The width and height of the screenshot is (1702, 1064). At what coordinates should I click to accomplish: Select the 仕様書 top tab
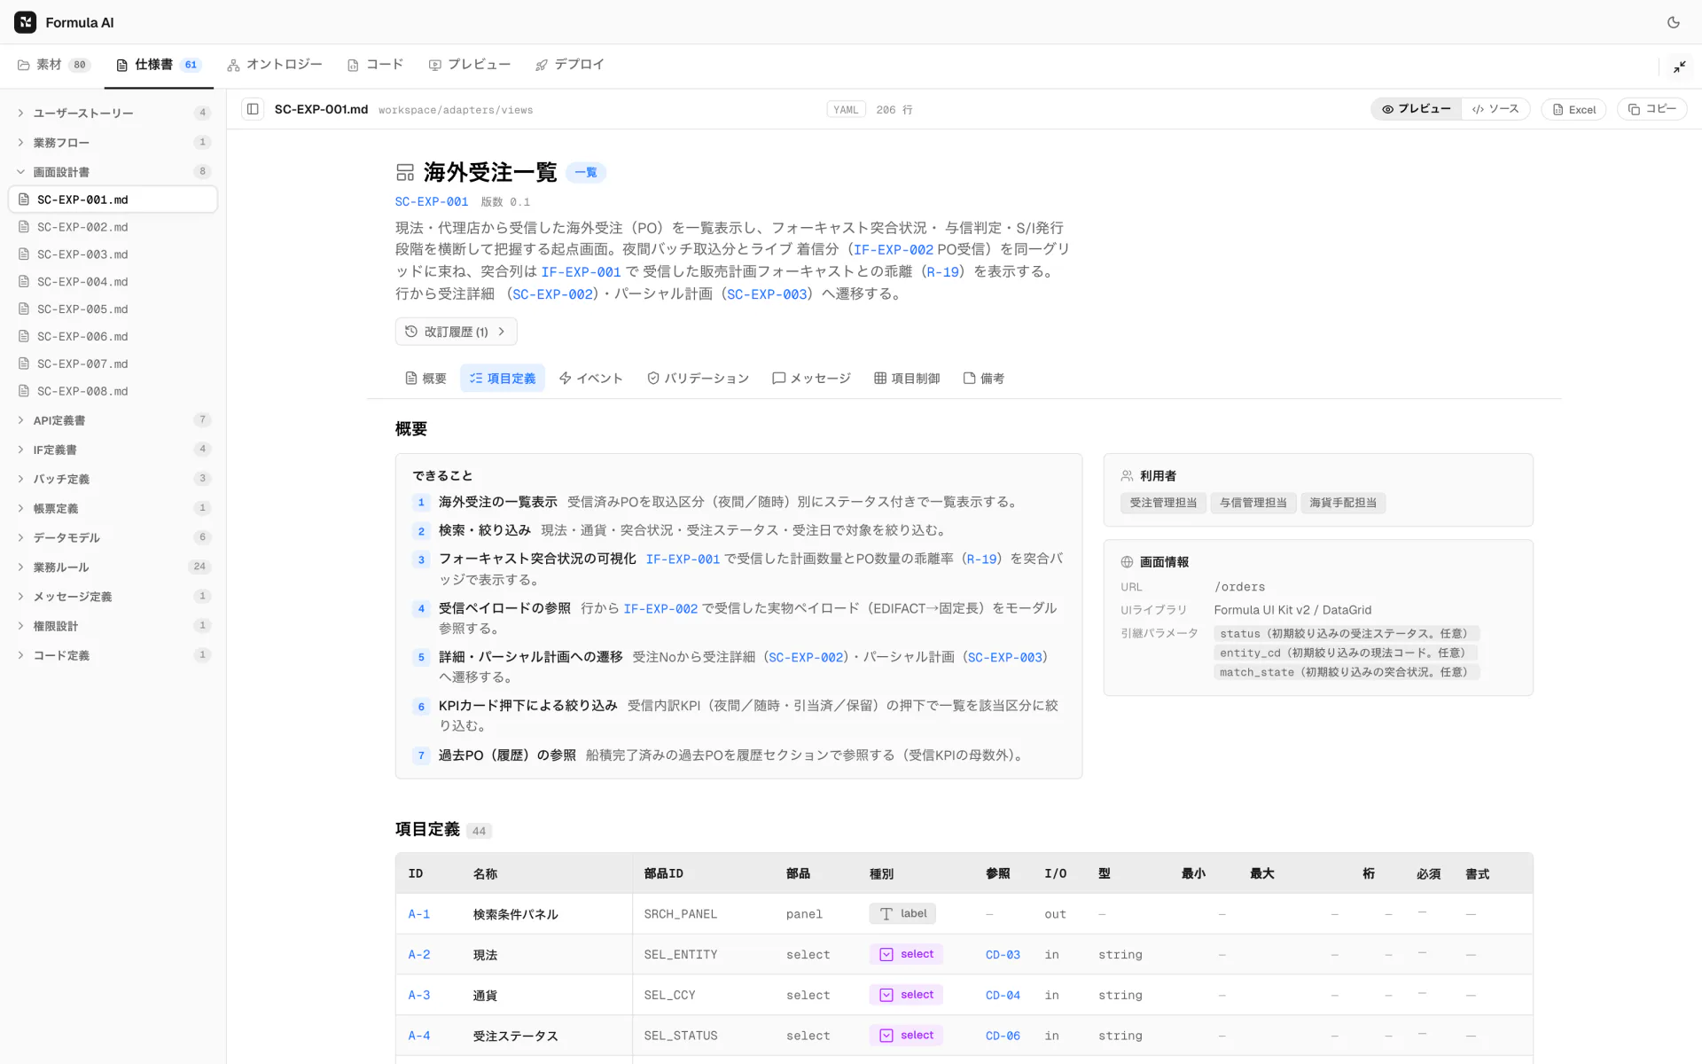(x=159, y=65)
